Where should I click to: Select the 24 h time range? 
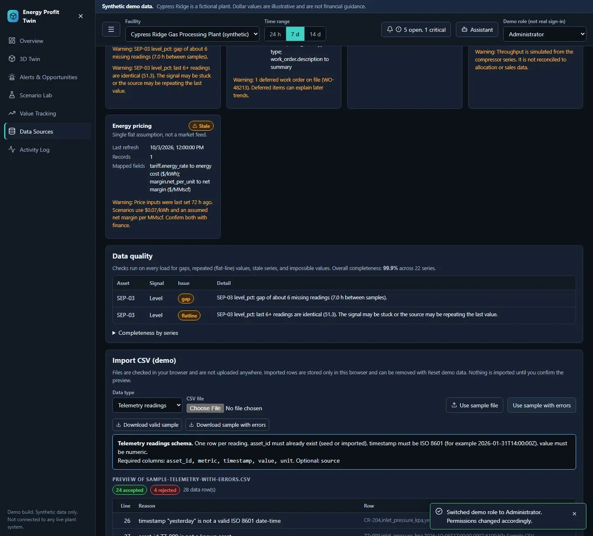(x=275, y=34)
